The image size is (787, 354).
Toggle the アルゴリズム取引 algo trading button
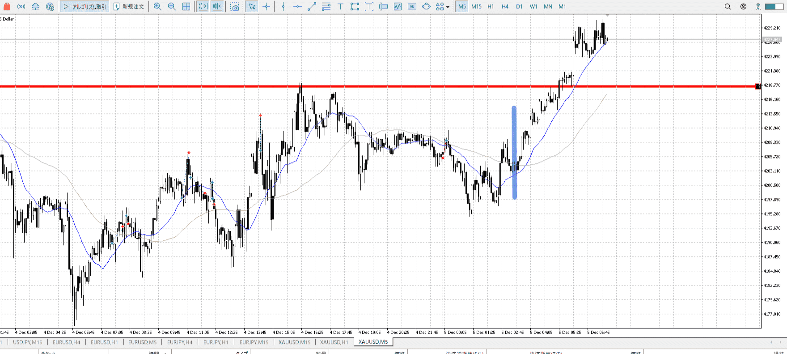[85, 7]
